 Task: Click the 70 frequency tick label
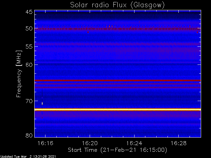click(29, 101)
